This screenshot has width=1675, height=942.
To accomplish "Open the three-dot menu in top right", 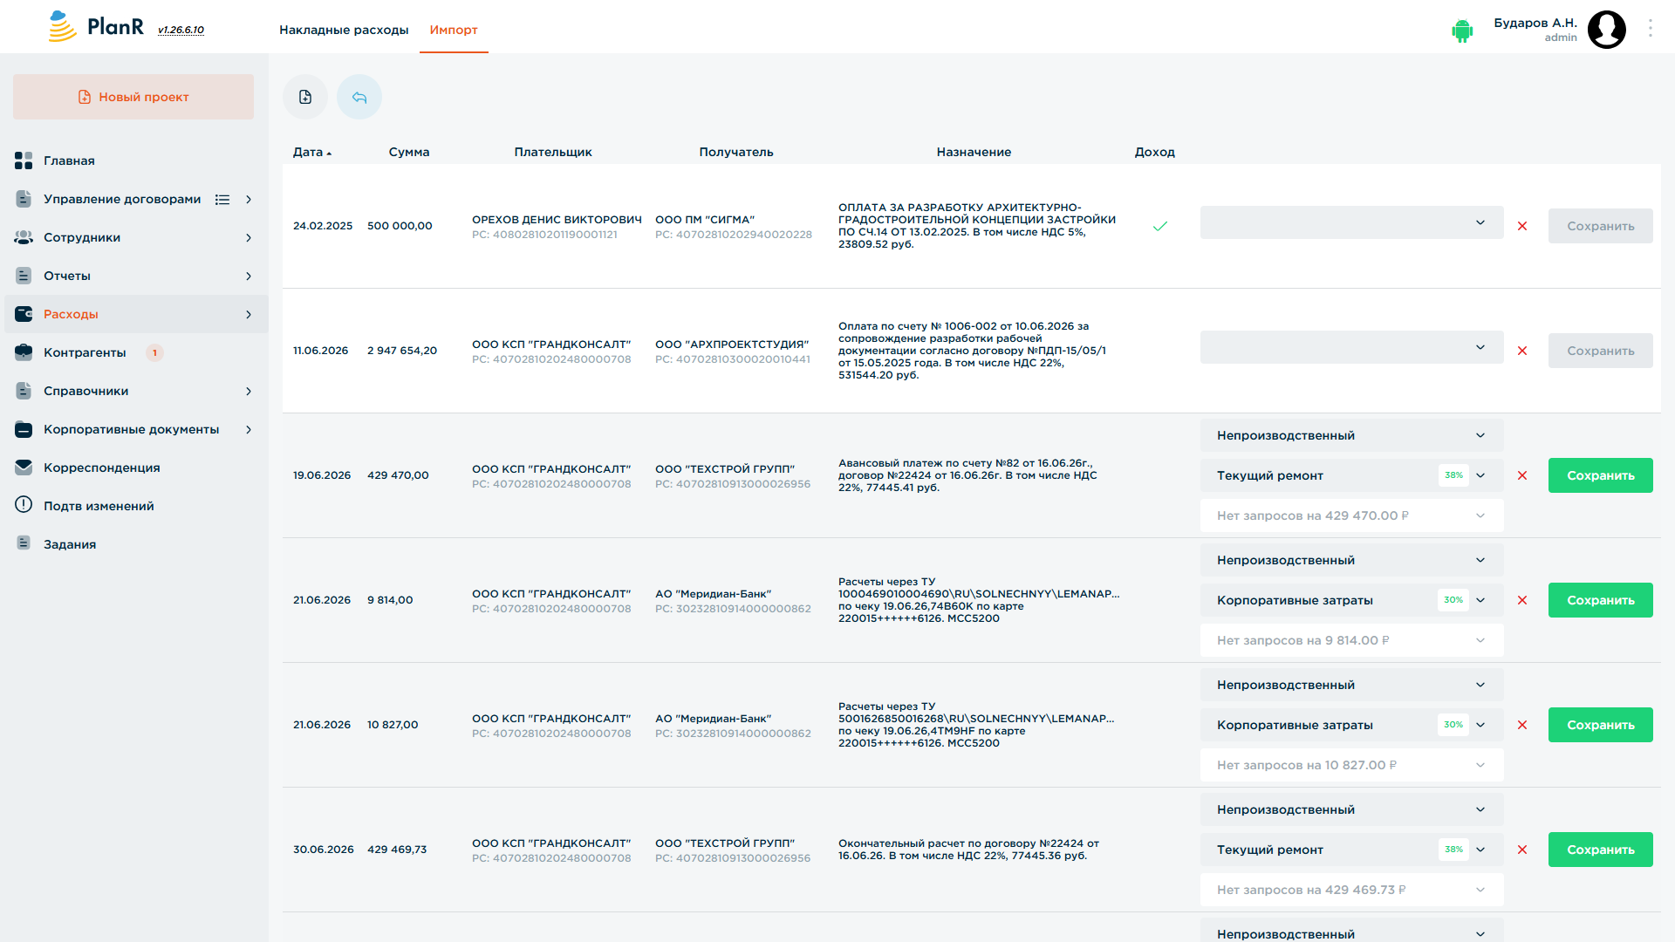I will (x=1651, y=29).
